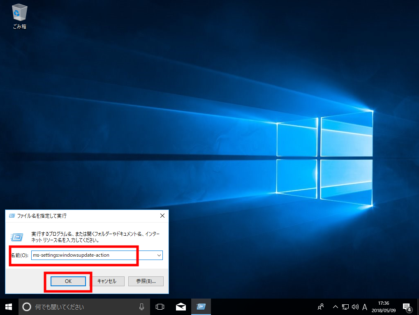Open the Recycle Bin desktop icon
Screen dimensions: 419x315
pos(19,16)
